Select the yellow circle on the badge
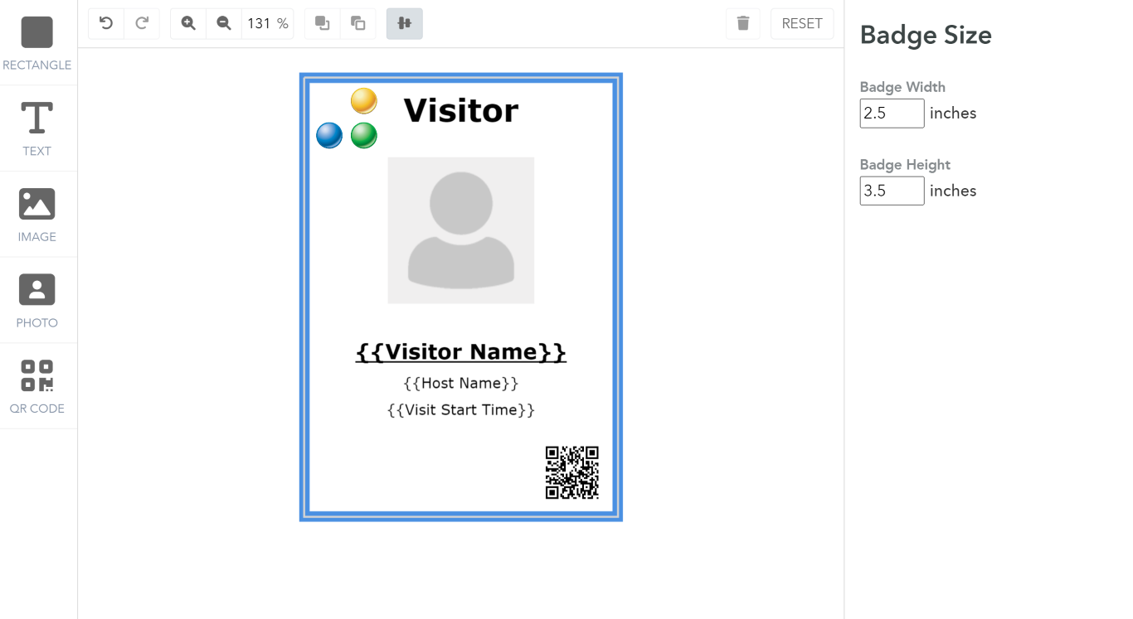 [364, 101]
